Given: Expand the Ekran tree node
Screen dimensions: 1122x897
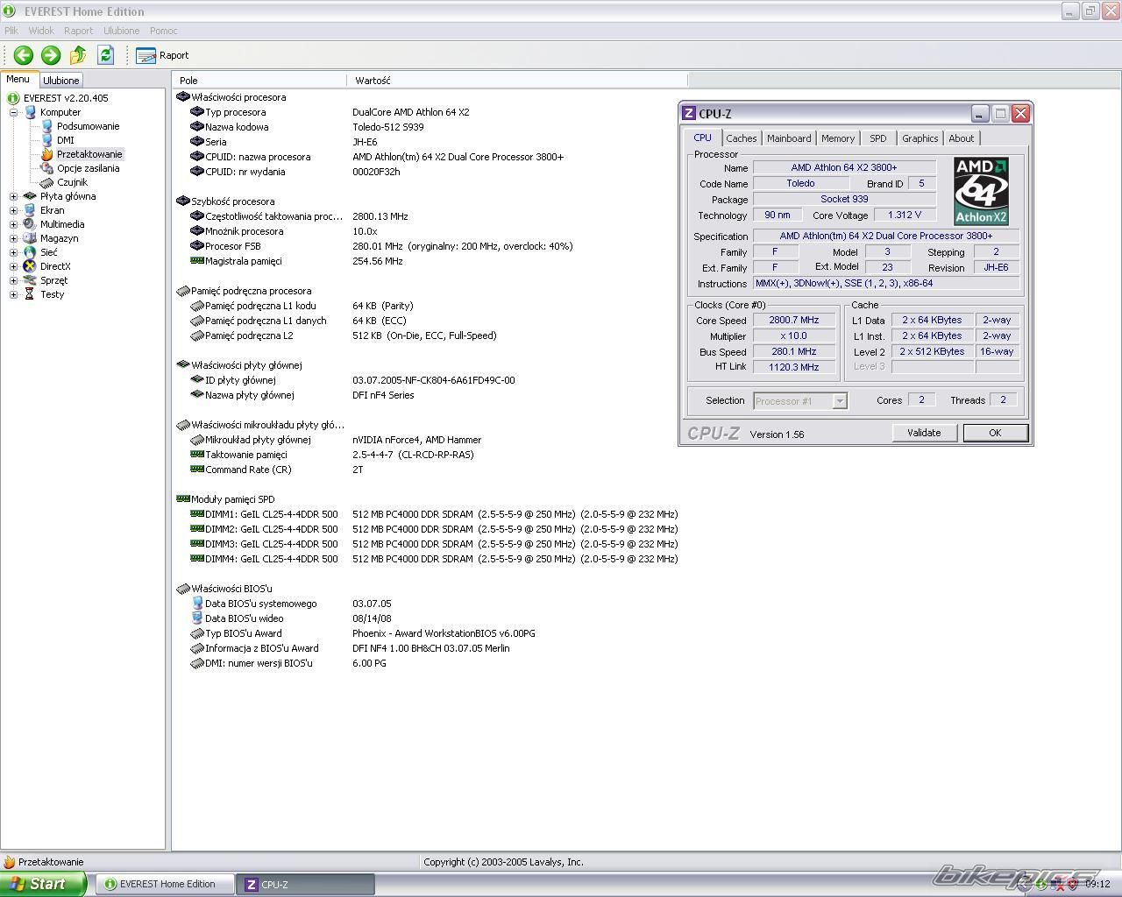Looking at the screenshot, I should point(14,210).
